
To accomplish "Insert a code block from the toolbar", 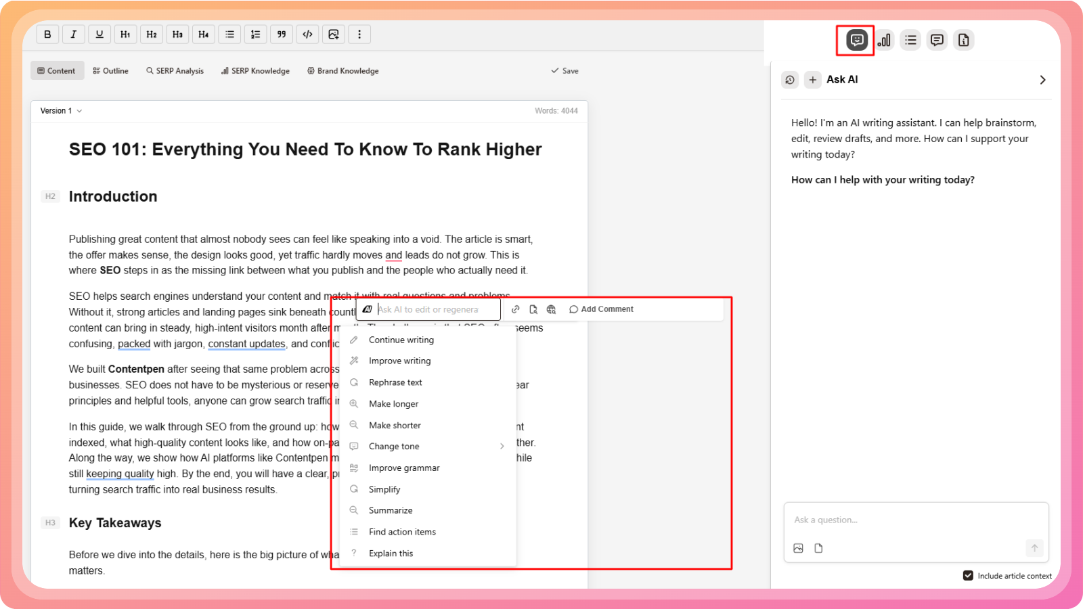I will (307, 35).
